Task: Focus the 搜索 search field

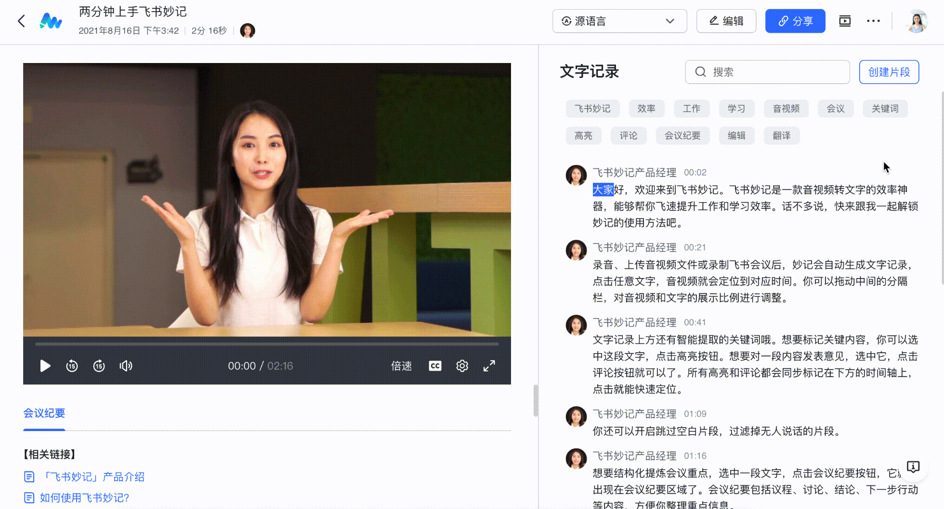Action: [767, 72]
